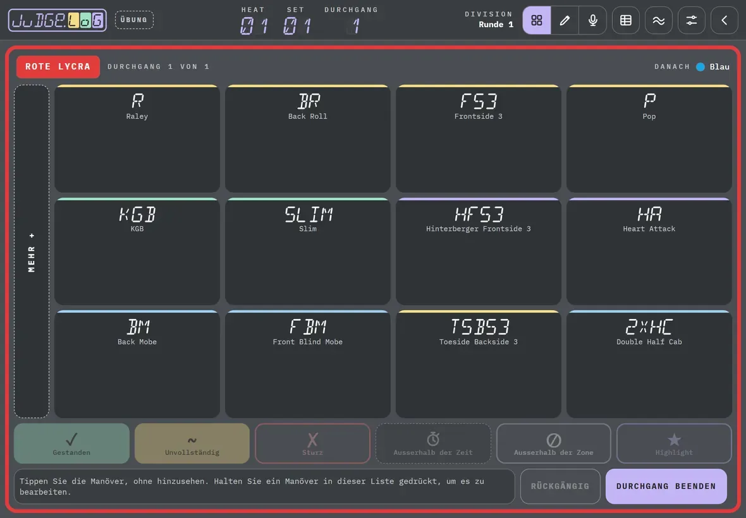Open the pencil edit mode
Viewport: 746px width, 518px height.
click(565, 20)
